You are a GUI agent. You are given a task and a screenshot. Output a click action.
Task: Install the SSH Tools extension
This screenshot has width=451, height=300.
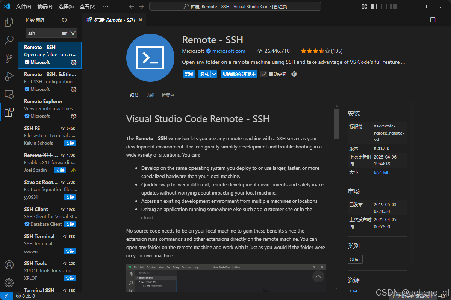70,278
